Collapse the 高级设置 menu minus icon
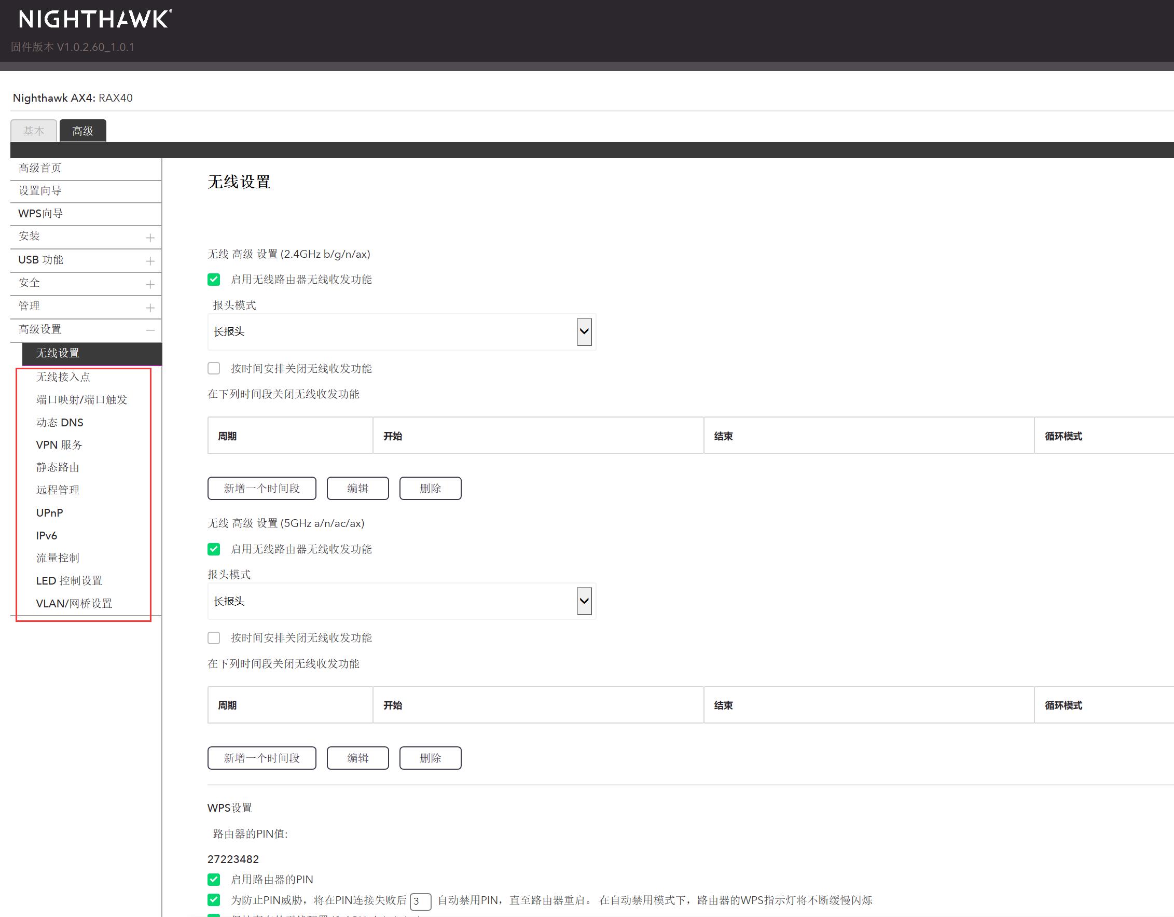This screenshot has width=1174, height=917. 150,330
